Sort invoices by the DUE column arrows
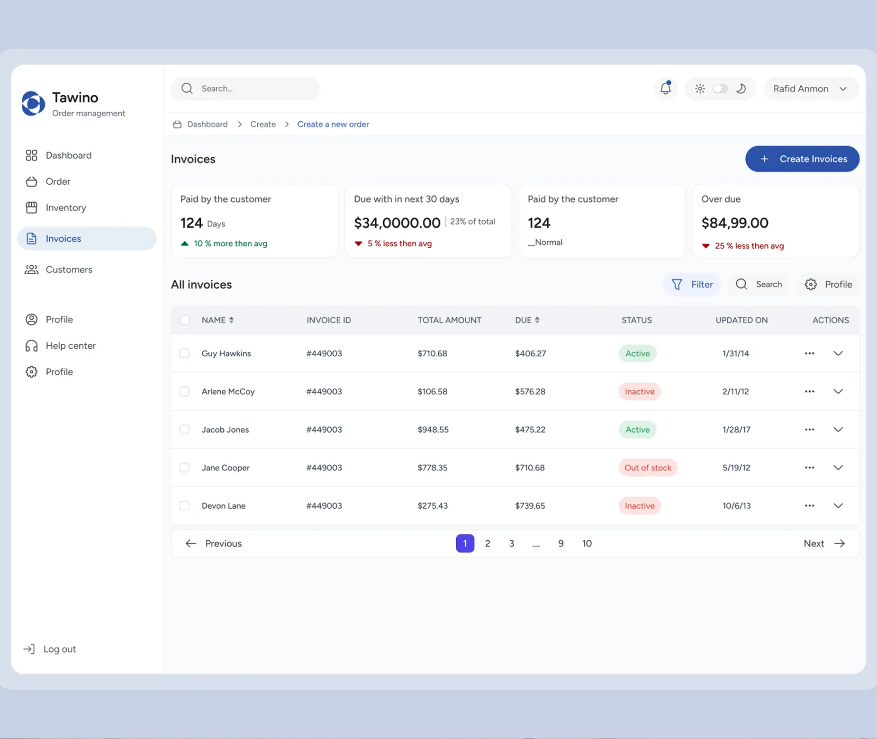The width and height of the screenshot is (877, 739). click(x=537, y=320)
